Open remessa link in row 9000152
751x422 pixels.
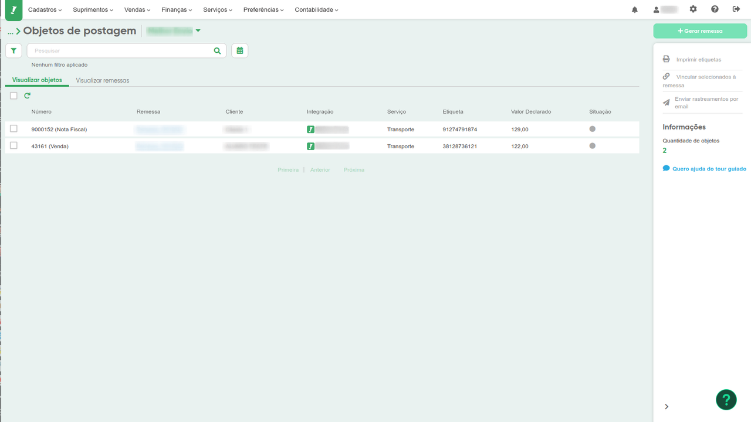tap(160, 130)
